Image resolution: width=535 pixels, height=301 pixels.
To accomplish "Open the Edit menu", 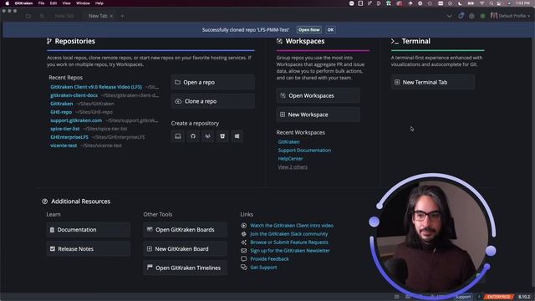I will pyautogui.click(x=53, y=3).
